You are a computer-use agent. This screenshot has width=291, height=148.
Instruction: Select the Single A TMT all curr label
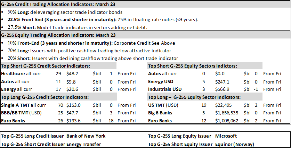[23, 105]
